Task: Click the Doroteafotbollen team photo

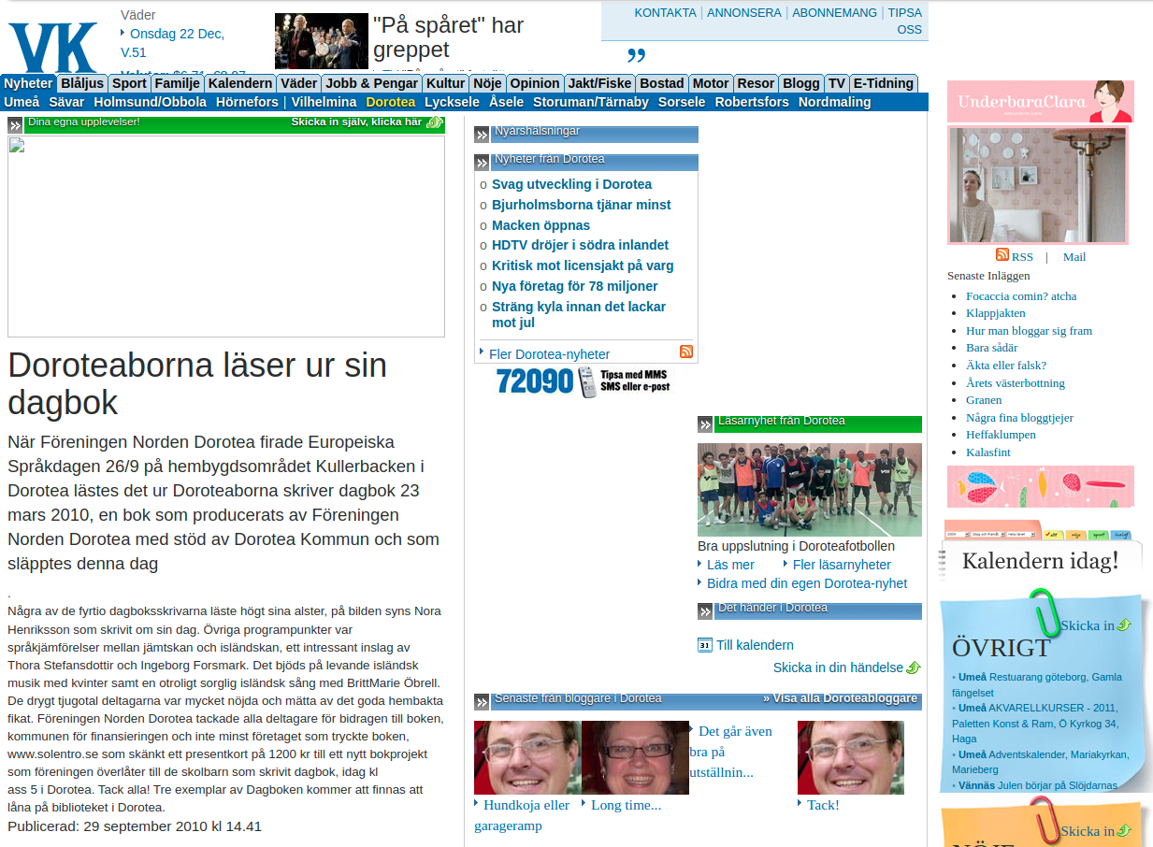Action: [809, 489]
